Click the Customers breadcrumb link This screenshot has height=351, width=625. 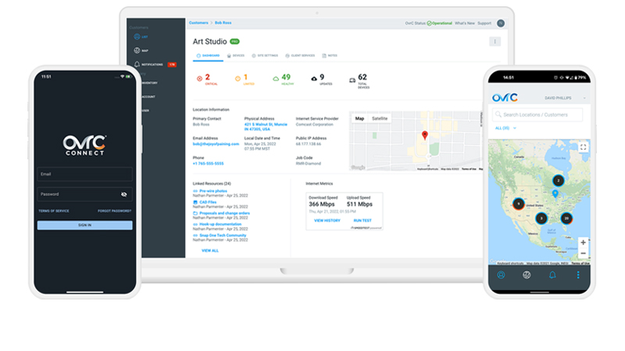198,23
